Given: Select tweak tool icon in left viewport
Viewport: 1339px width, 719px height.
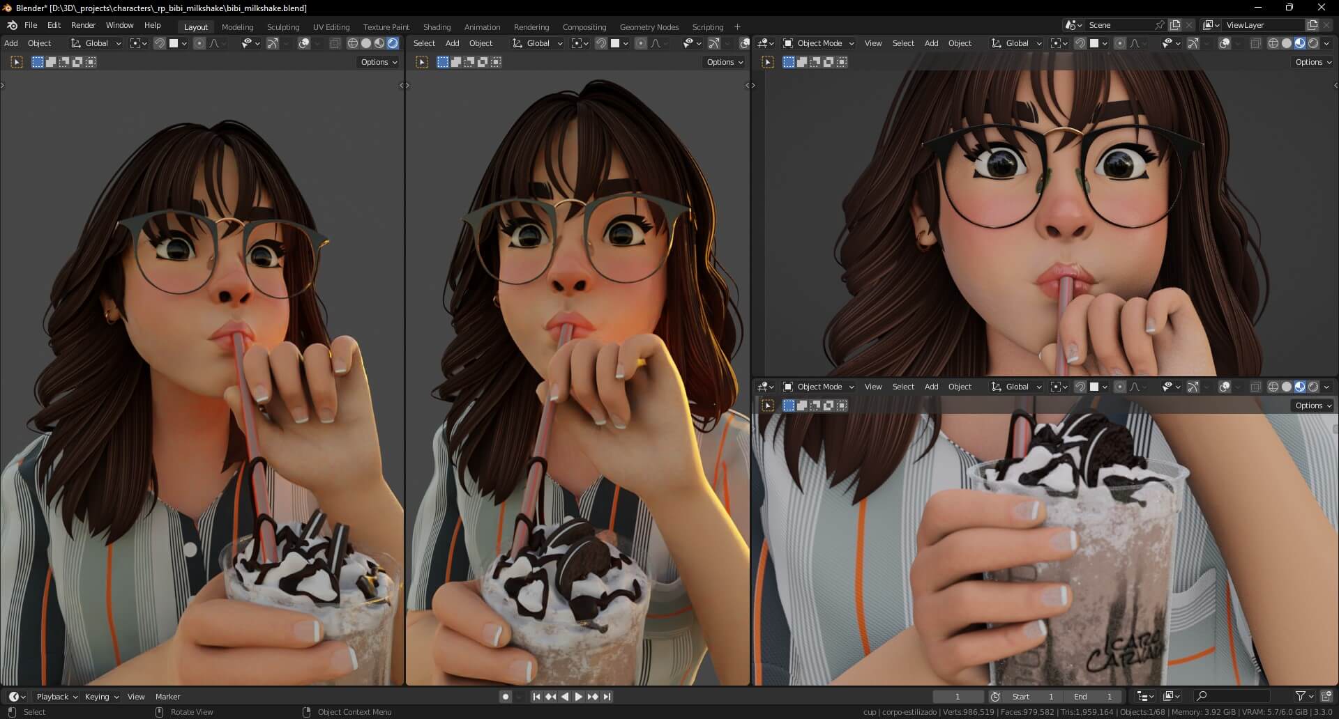Looking at the screenshot, I should point(17,62).
